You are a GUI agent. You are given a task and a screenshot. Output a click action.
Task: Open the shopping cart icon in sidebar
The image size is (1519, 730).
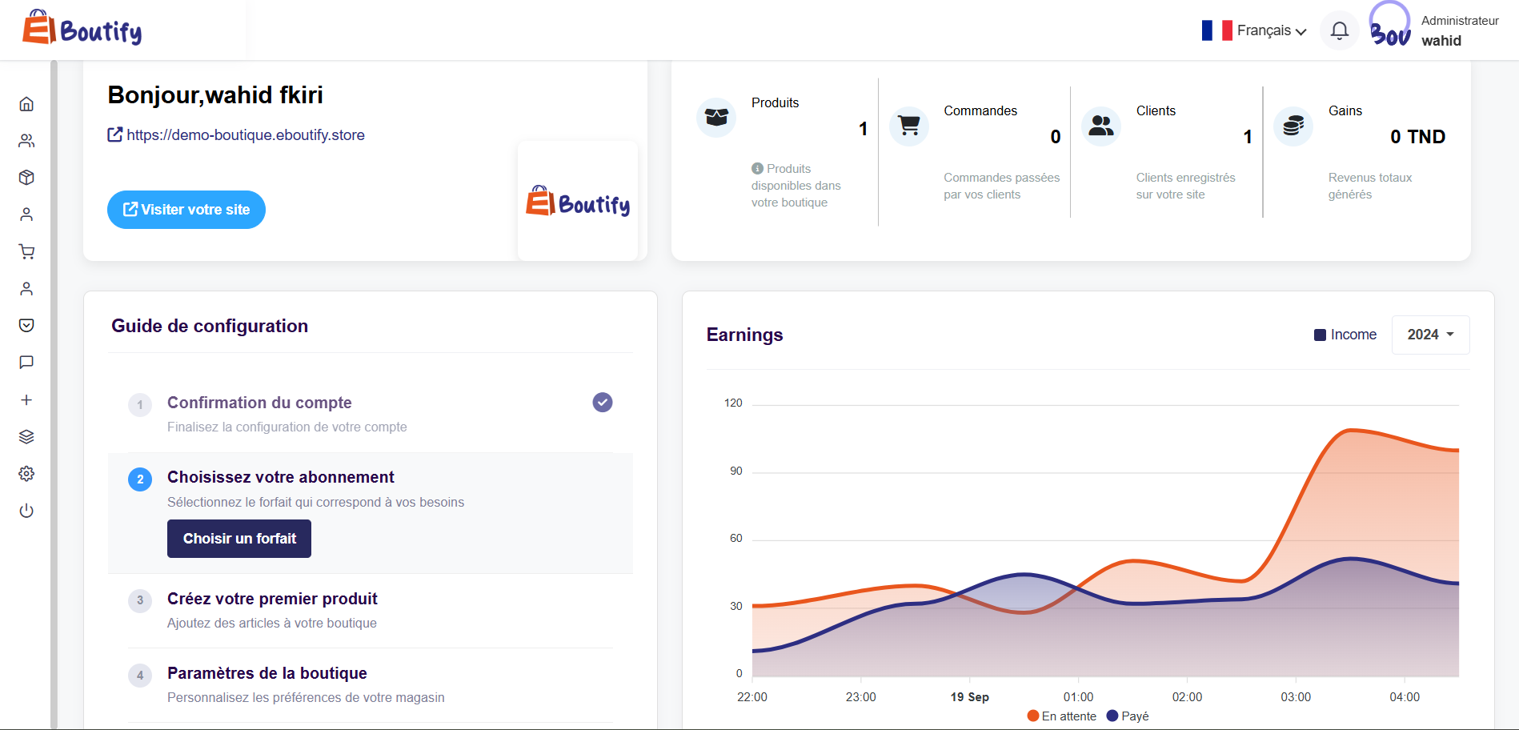[26, 252]
